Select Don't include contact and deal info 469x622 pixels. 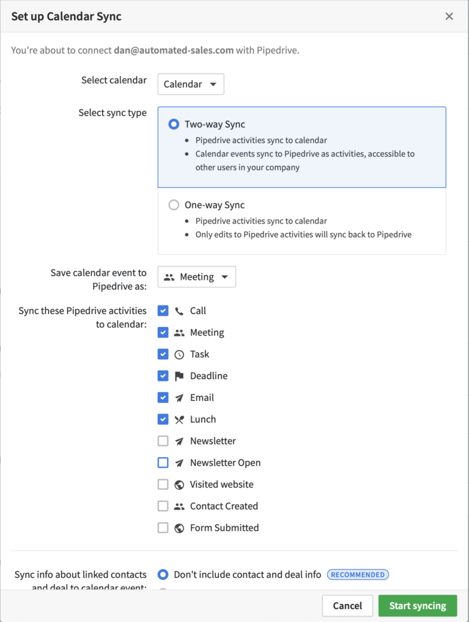click(x=163, y=575)
